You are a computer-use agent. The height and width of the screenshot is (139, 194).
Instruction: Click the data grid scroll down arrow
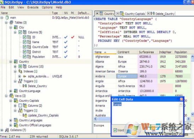point(192,114)
